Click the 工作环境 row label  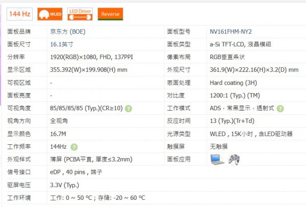coord(19,198)
